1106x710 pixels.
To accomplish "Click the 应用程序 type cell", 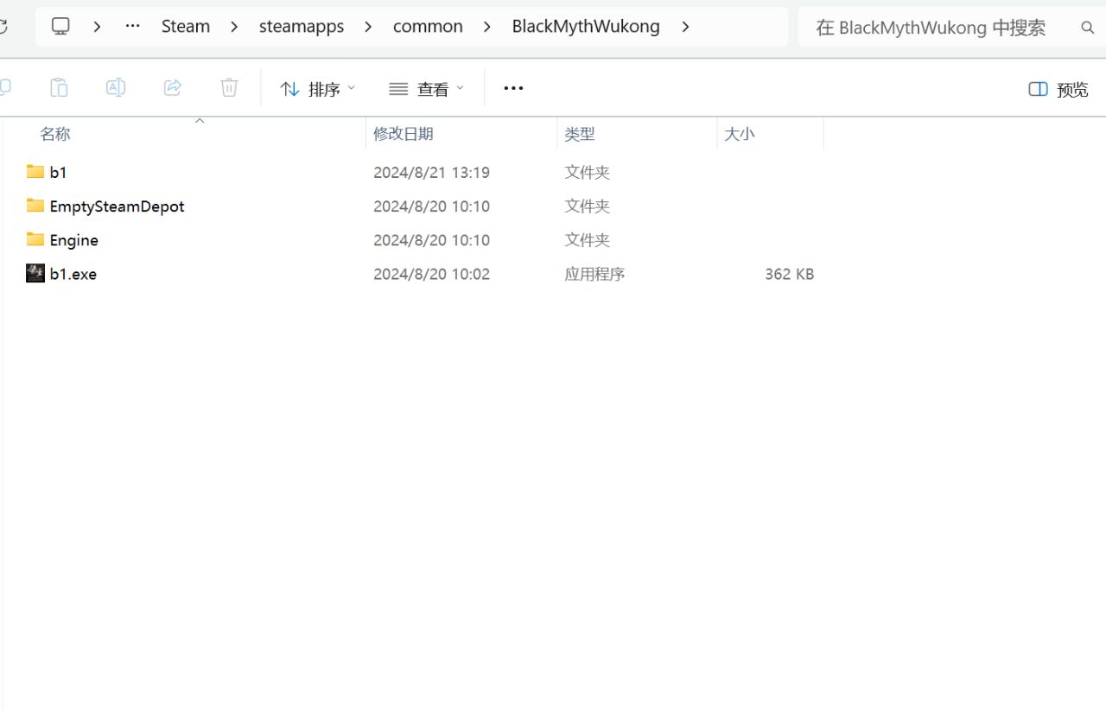I will click(x=594, y=274).
